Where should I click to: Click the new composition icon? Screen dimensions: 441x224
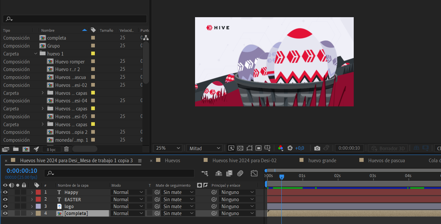(26, 149)
